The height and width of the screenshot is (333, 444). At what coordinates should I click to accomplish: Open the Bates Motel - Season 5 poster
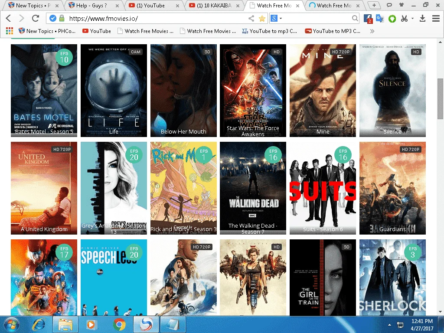[x=44, y=90]
